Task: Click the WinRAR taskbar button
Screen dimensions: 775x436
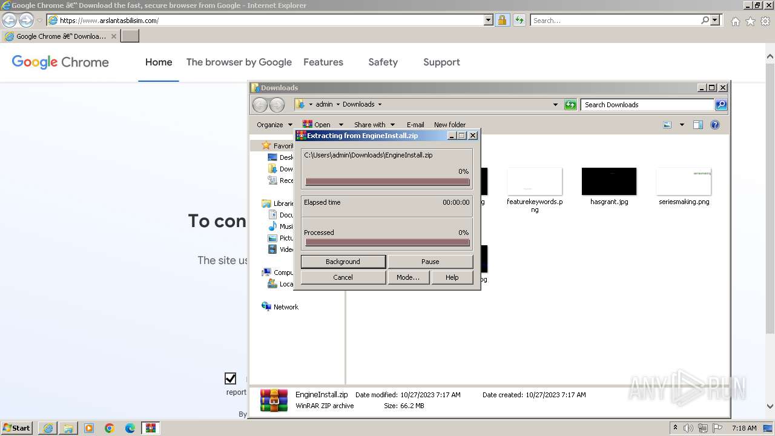Action: (x=150, y=428)
